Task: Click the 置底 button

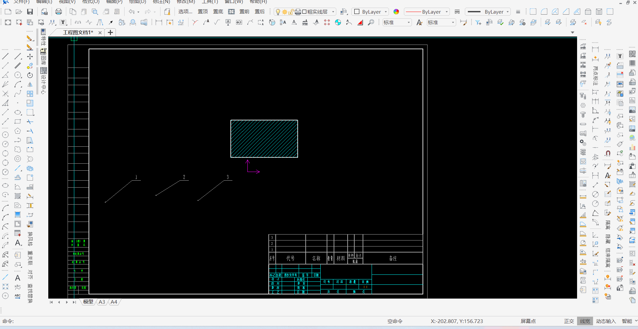Action: pos(218,12)
